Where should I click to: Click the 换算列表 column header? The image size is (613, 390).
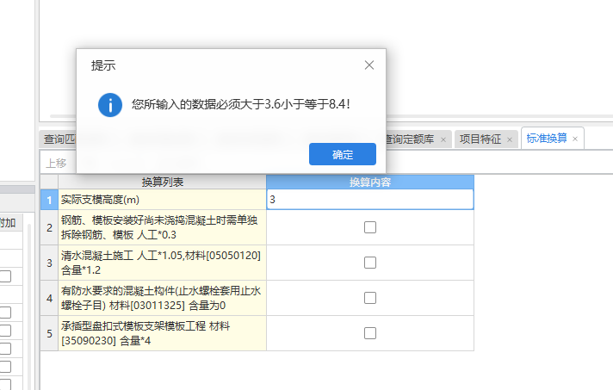tap(162, 183)
